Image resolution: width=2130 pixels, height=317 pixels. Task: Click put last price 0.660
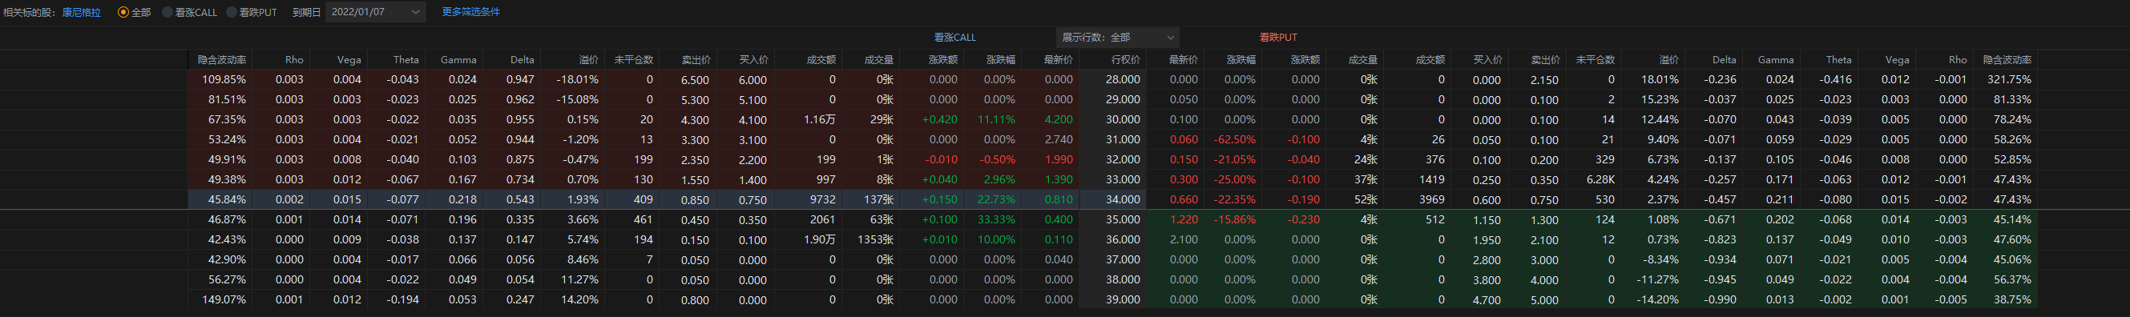1184,199
